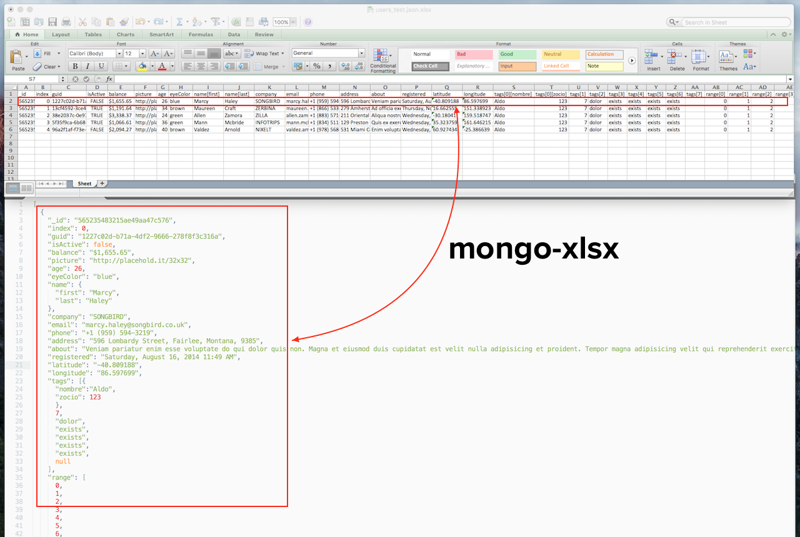This screenshot has width=800, height=537.
Task: Open the Font name Calibri dropdown
Action: click(x=118, y=54)
